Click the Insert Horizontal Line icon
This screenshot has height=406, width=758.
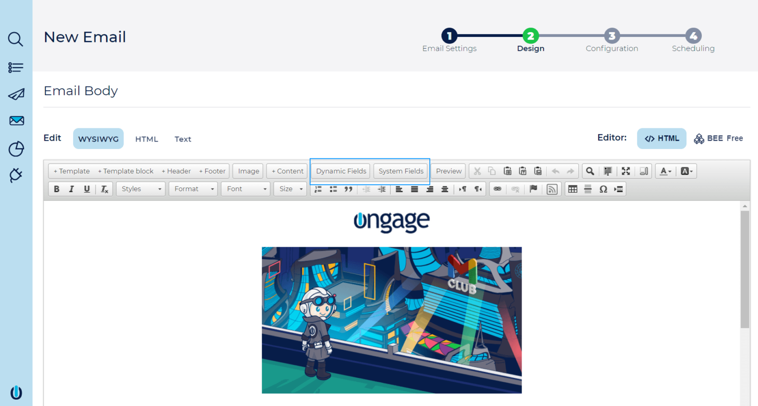[x=588, y=189]
